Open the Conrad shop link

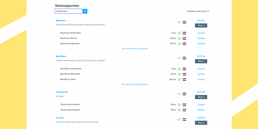(x=60, y=118)
